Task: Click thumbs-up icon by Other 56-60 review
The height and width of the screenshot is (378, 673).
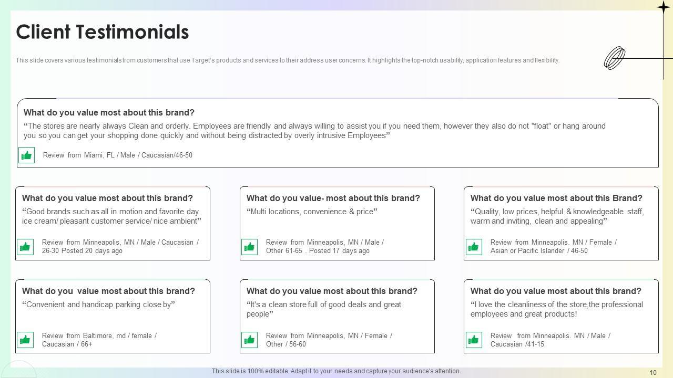Action: click(249, 340)
